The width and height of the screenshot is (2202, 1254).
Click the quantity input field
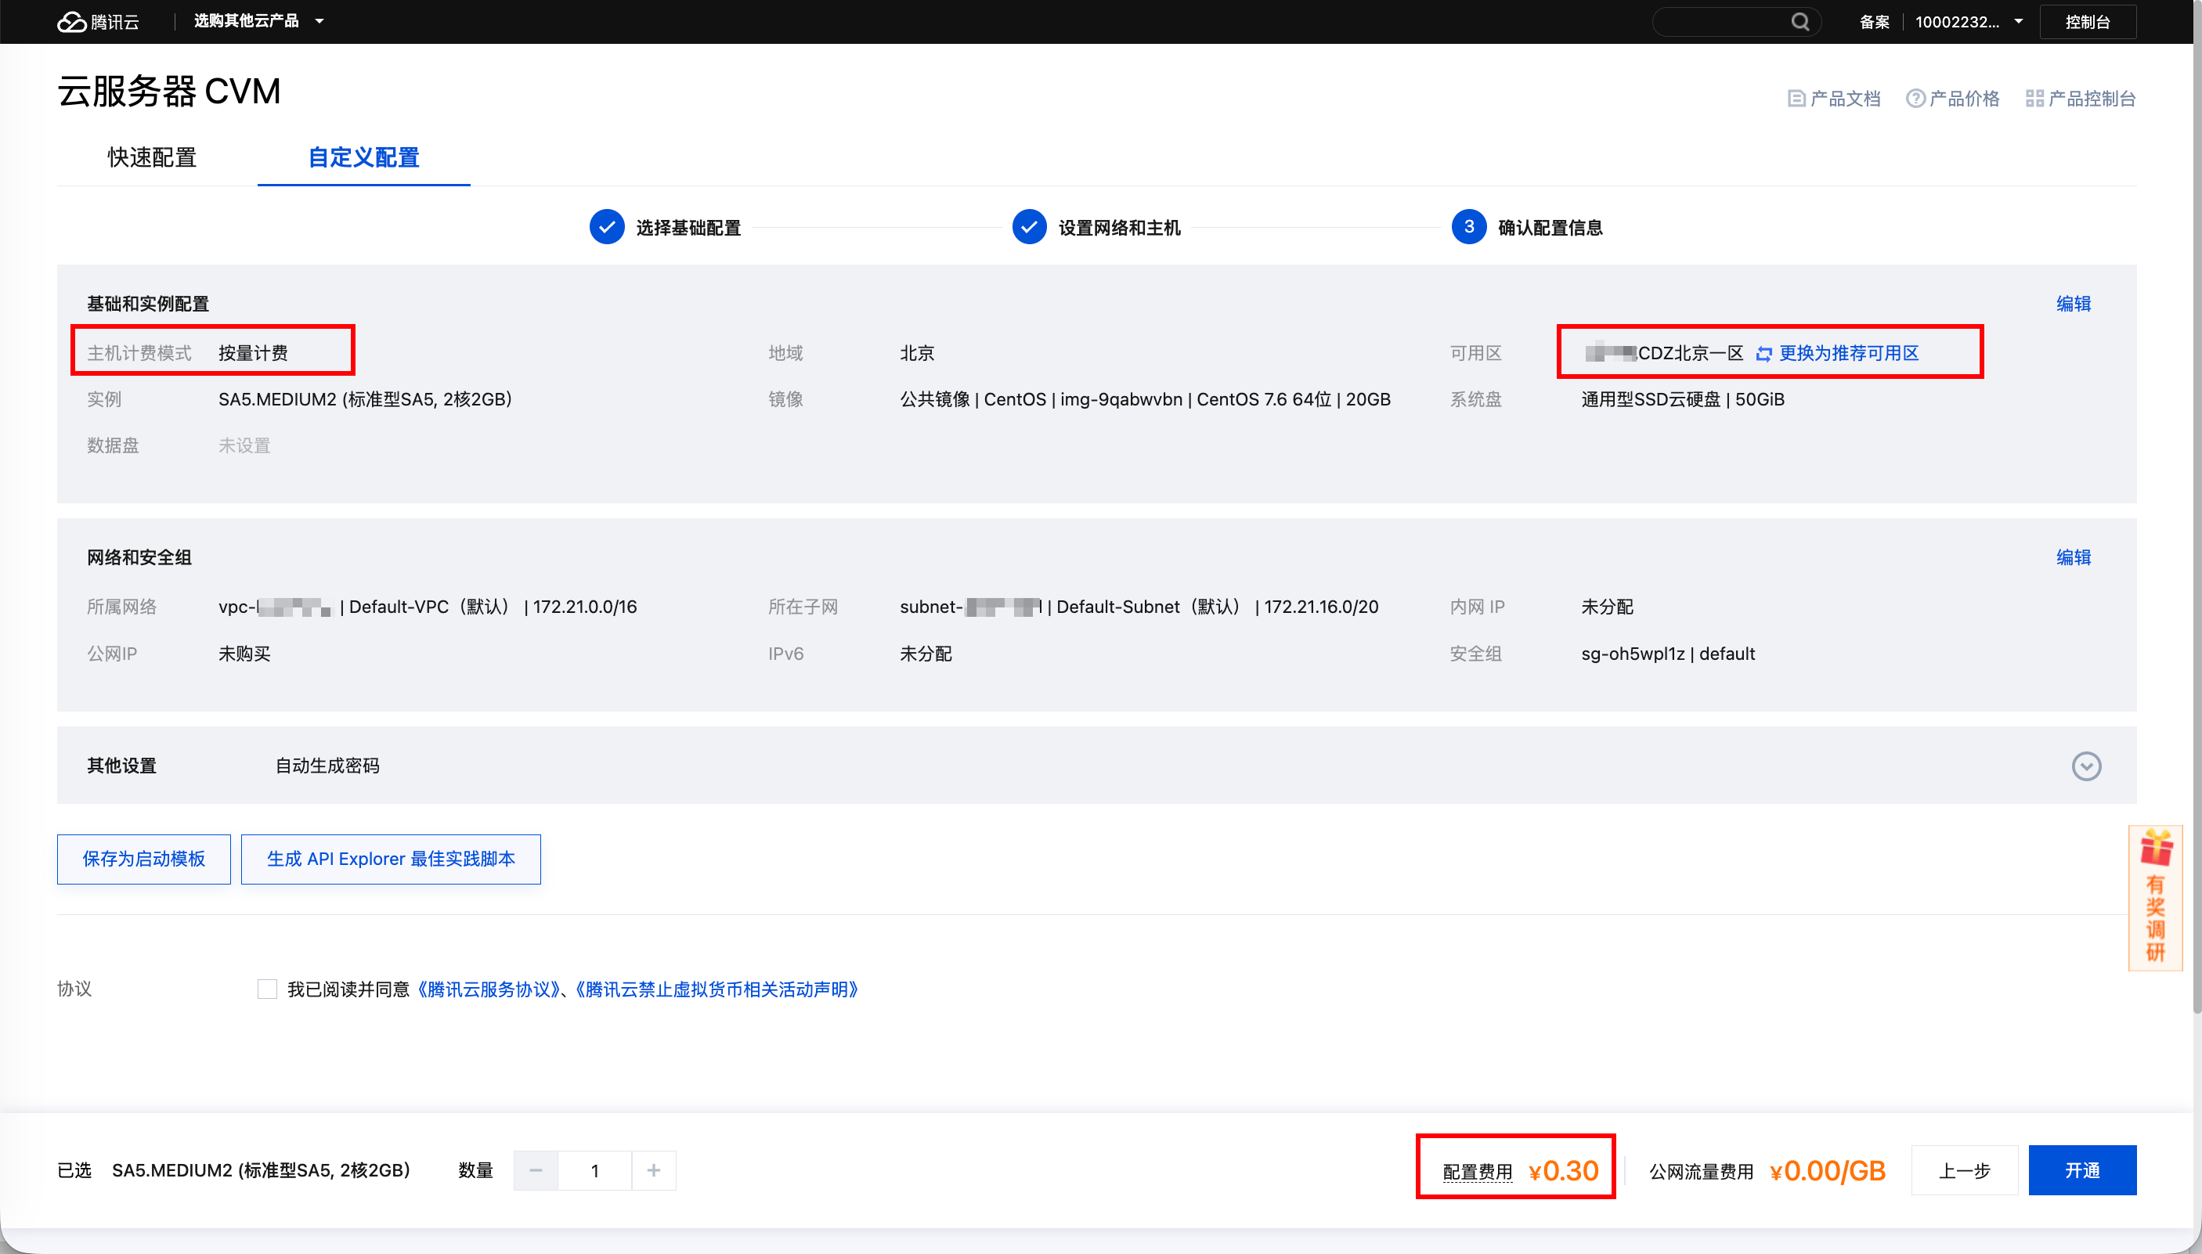tap(594, 1170)
